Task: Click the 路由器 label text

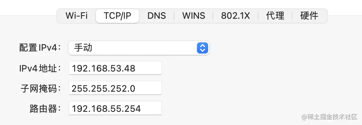Action: (46, 108)
